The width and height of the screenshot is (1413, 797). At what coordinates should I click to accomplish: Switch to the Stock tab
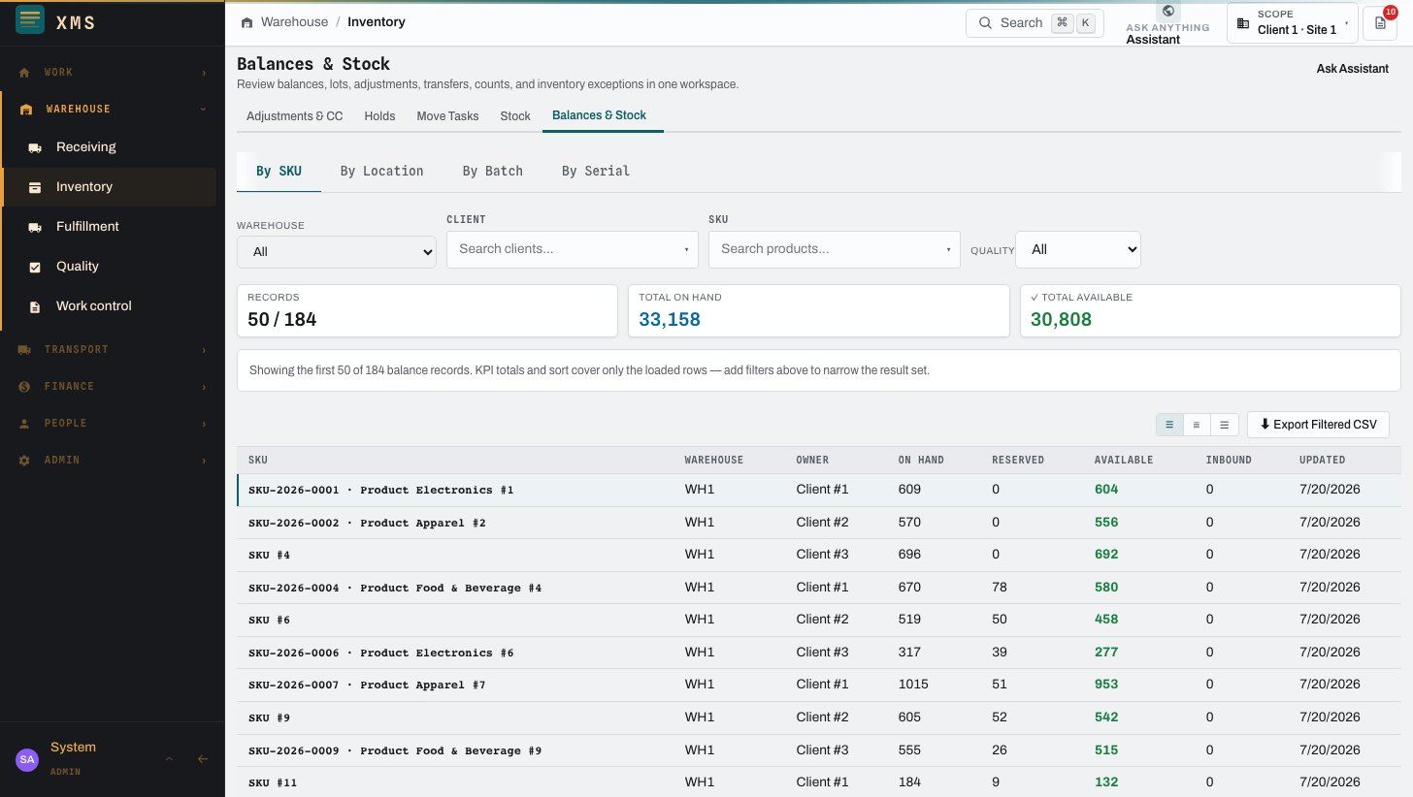[515, 115]
